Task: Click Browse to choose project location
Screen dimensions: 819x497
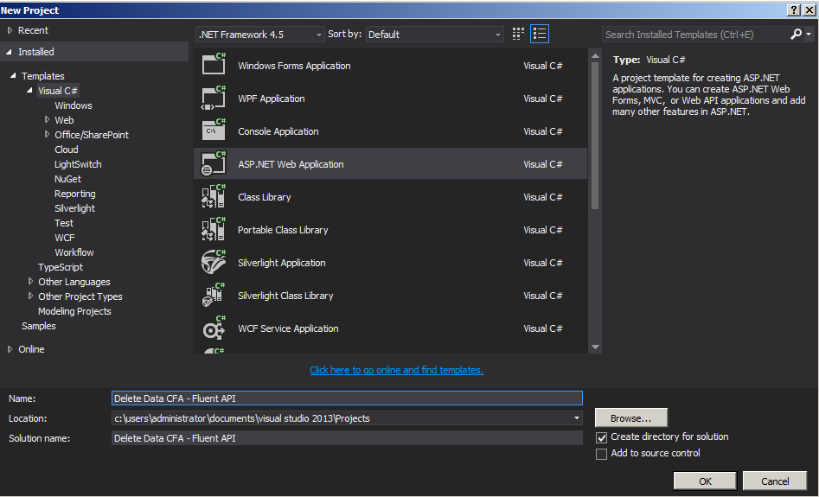Action: [x=631, y=418]
